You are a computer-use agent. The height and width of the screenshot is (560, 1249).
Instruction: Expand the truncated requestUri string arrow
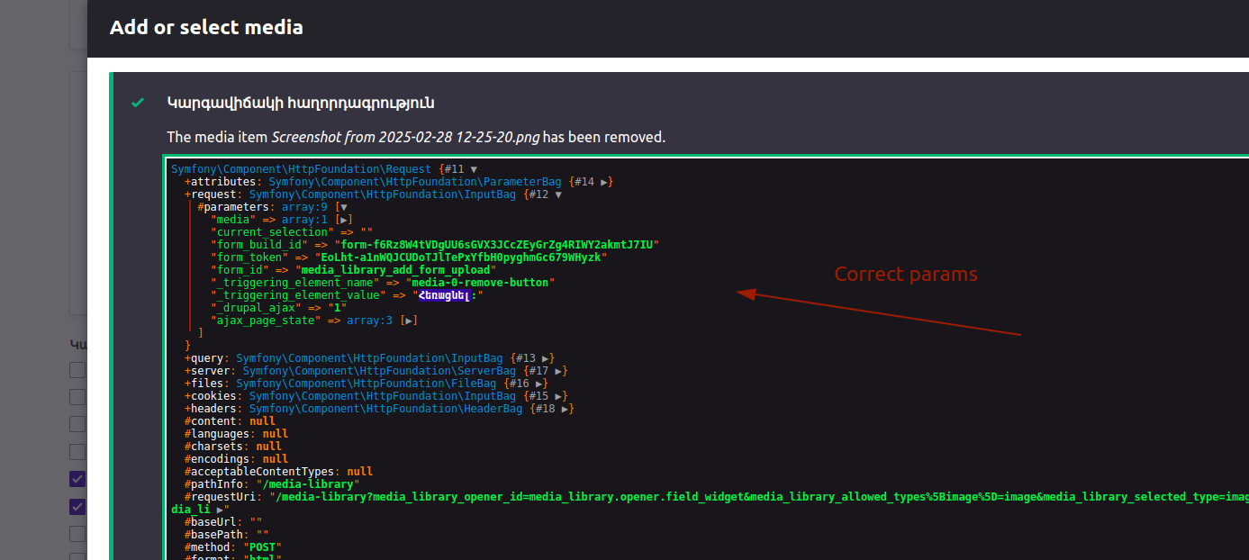(221, 510)
